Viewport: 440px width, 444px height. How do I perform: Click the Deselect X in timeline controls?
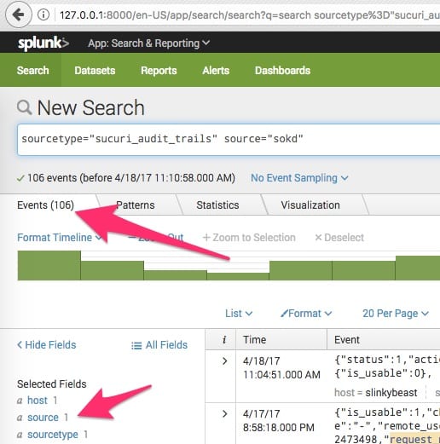pyautogui.click(x=318, y=238)
